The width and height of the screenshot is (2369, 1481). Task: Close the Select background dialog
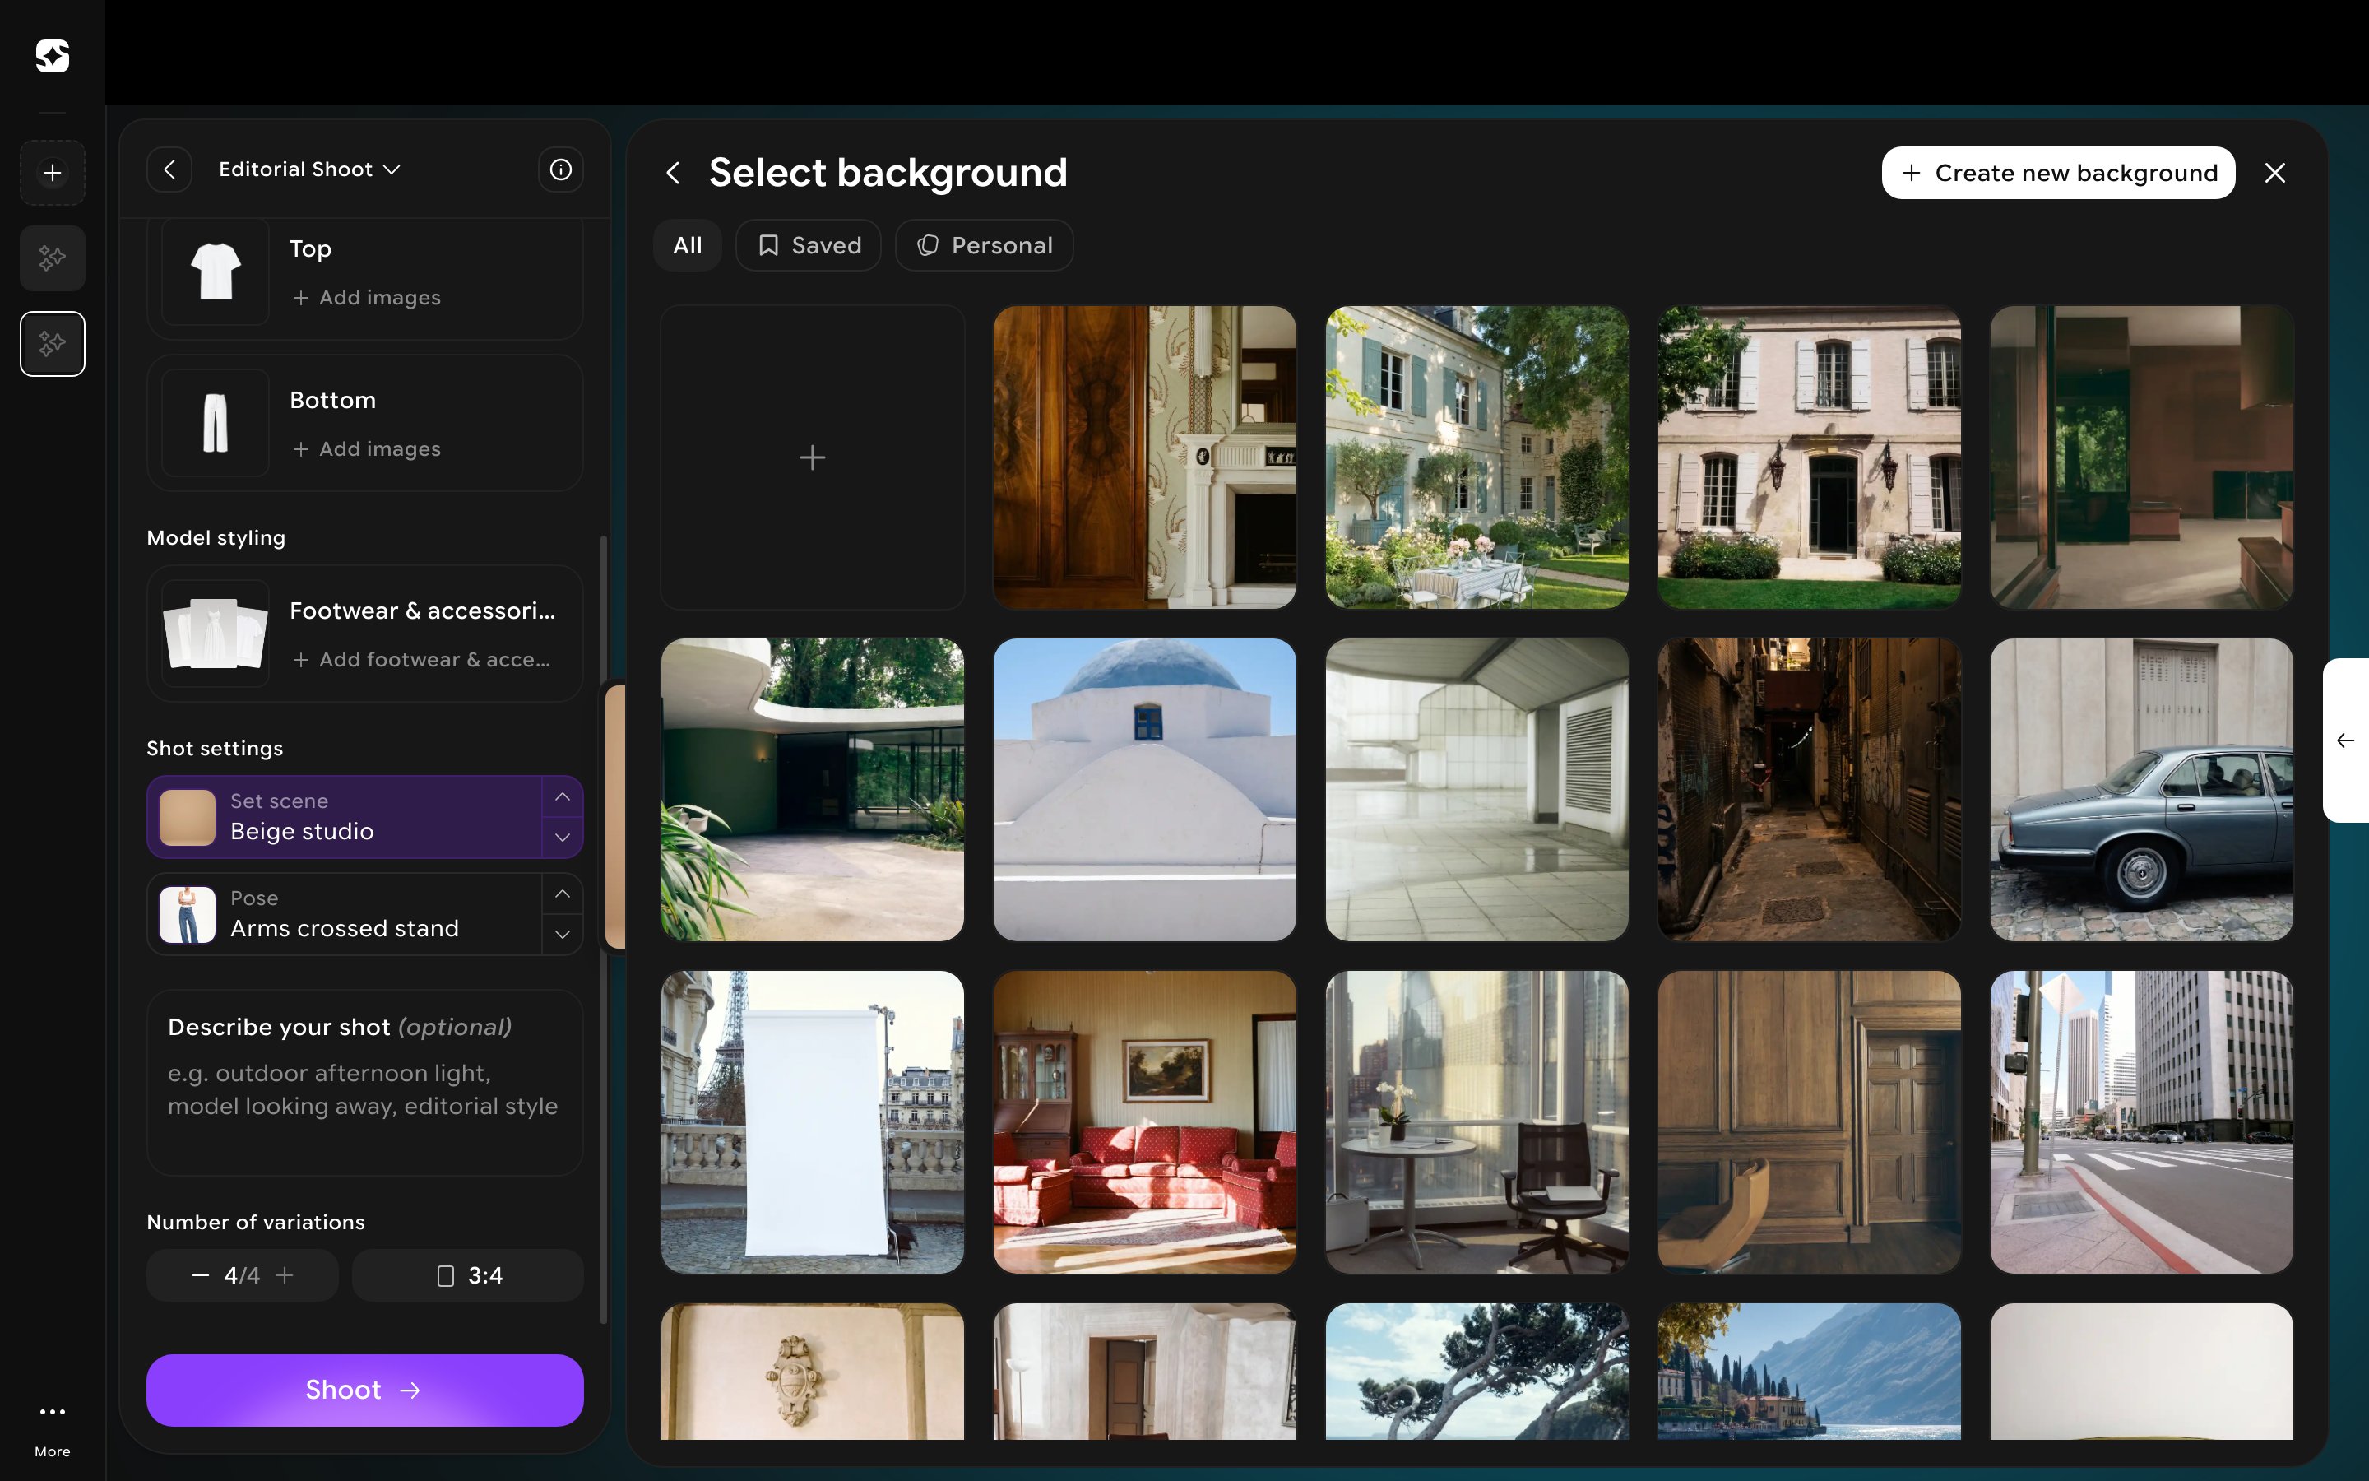2275,174
